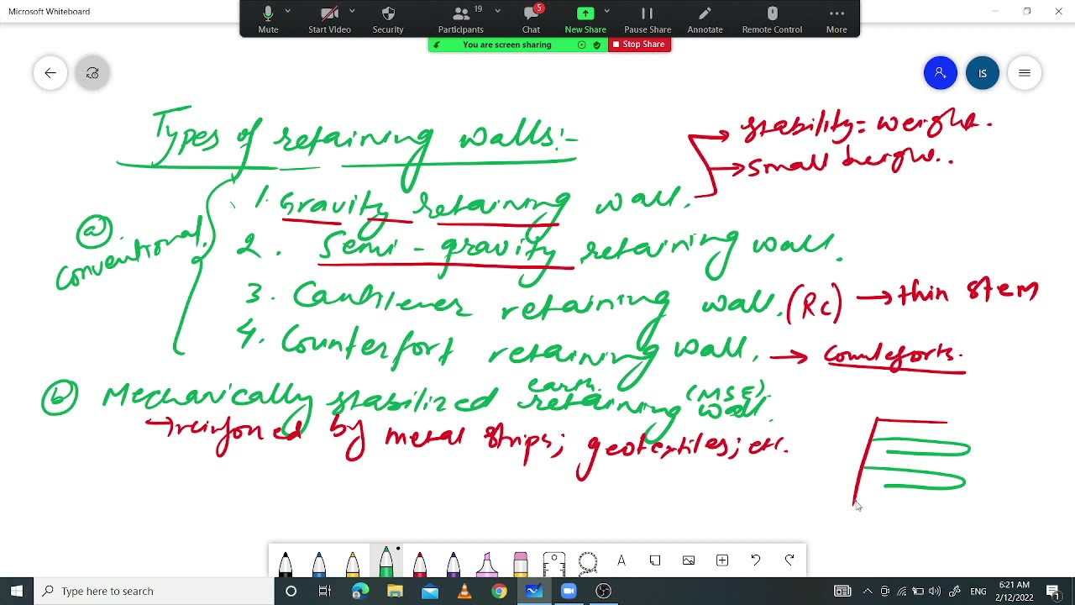Open the Windows Start menu
This screenshot has width=1075, height=605.
(x=17, y=591)
